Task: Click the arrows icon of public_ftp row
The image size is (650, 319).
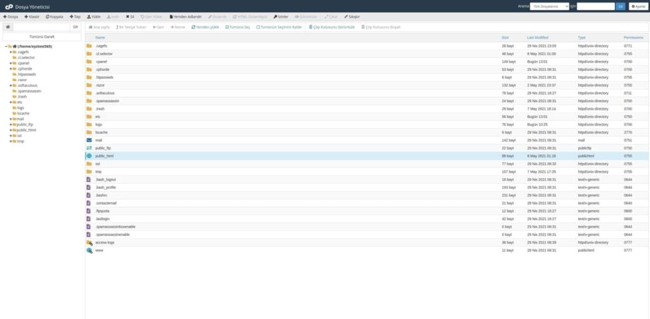Action: click(x=89, y=148)
